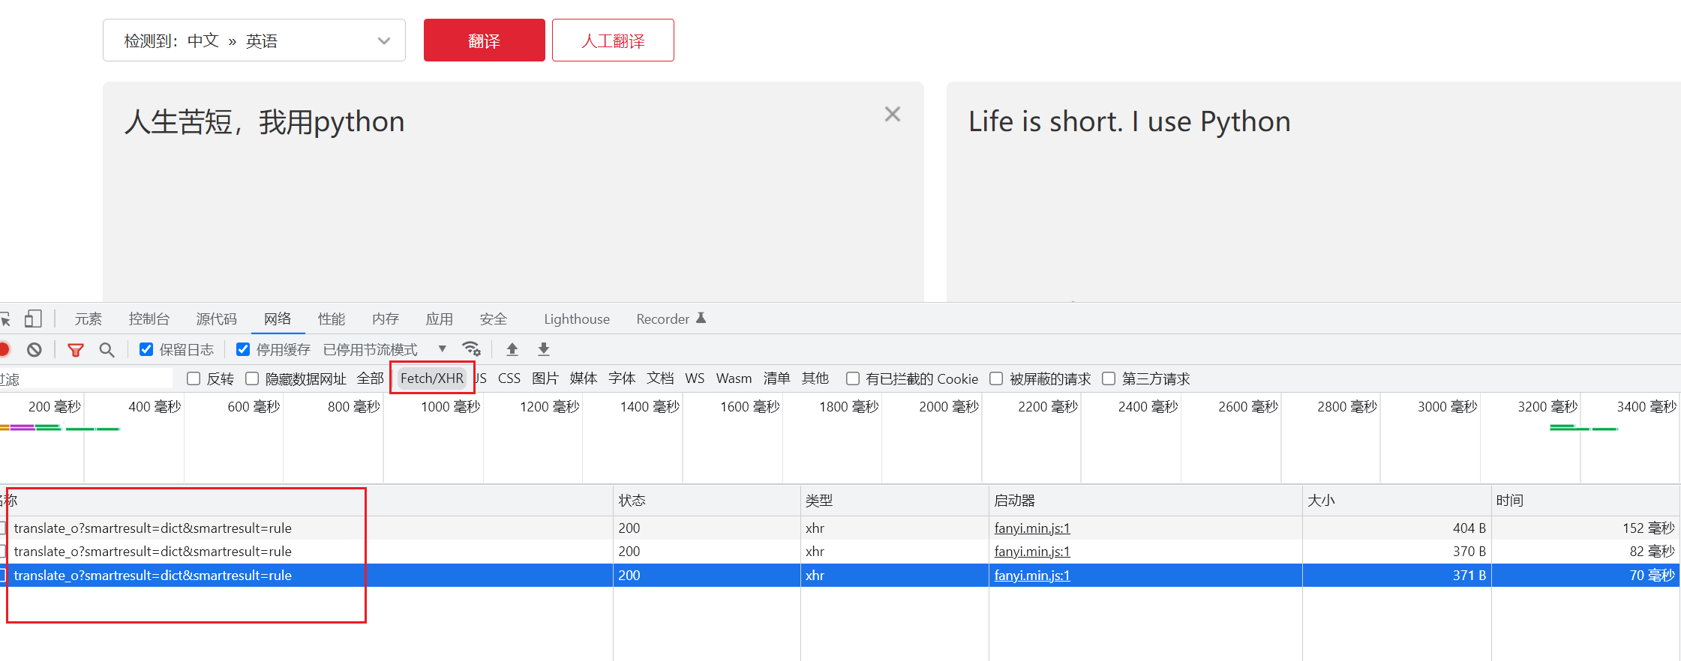
Task: Activate the inspect element cursor icon
Action: [5, 319]
